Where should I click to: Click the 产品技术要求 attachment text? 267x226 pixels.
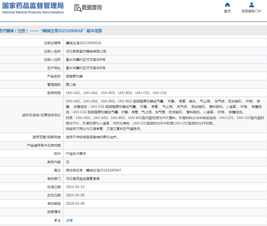click(x=76, y=154)
